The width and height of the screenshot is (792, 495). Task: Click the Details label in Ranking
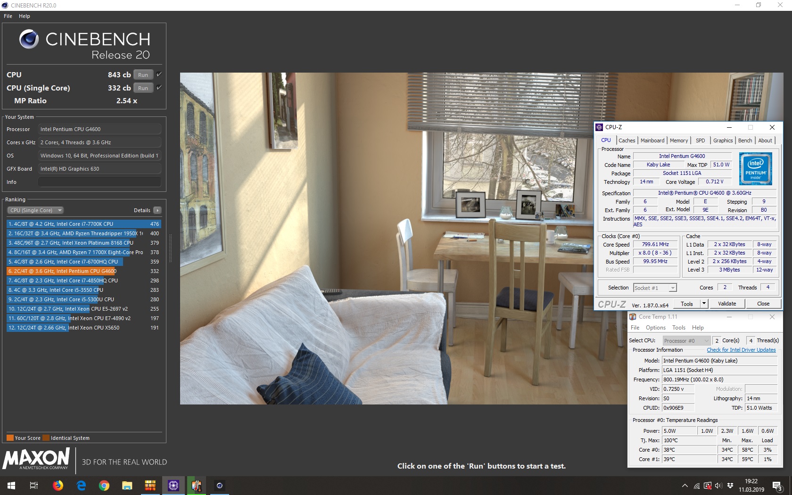pyautogui.click(x=142, y=210)
